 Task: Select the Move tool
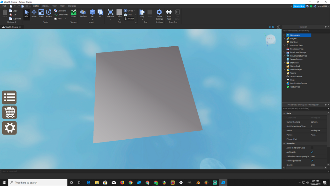34,13
